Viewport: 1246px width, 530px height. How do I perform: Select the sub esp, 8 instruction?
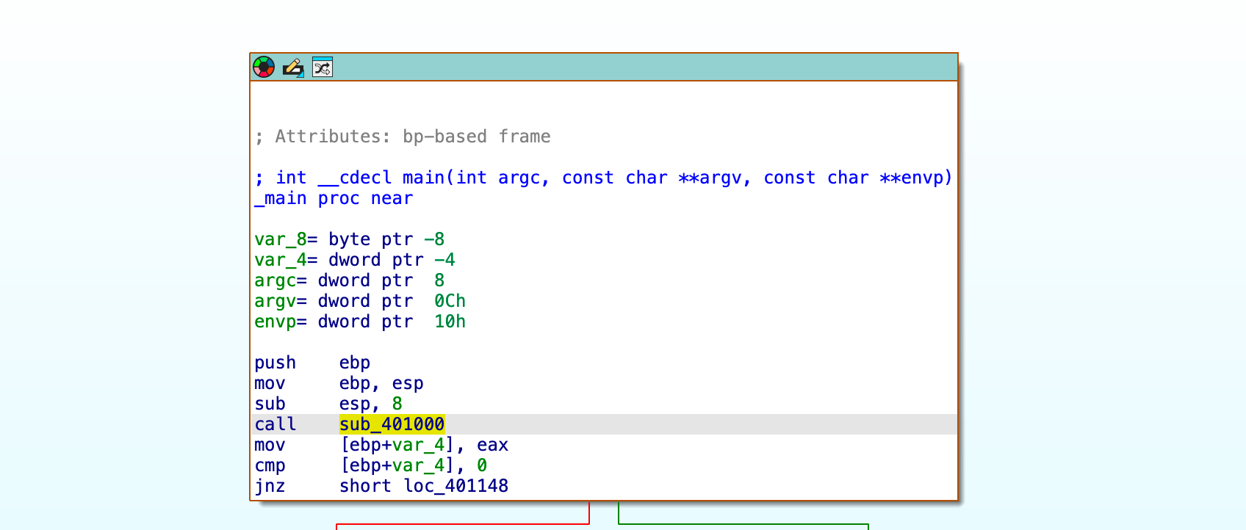coord(328,404)
